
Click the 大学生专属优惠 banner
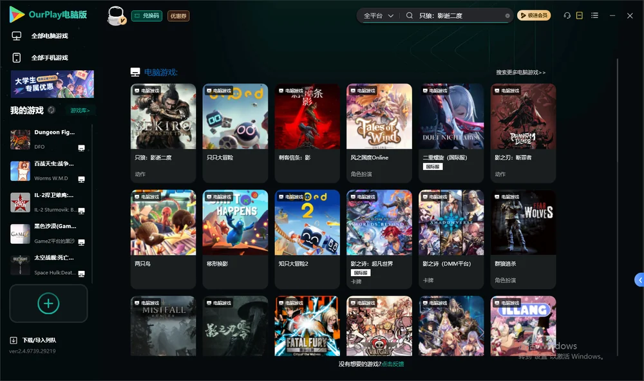[52, 84]
